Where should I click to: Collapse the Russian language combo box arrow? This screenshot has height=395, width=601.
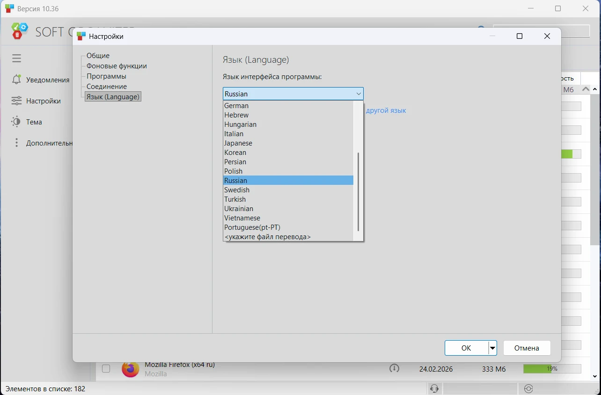click(359, 94)
